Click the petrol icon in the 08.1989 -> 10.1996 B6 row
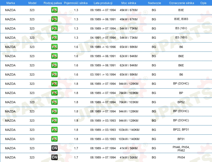 [x=54, y=47]
